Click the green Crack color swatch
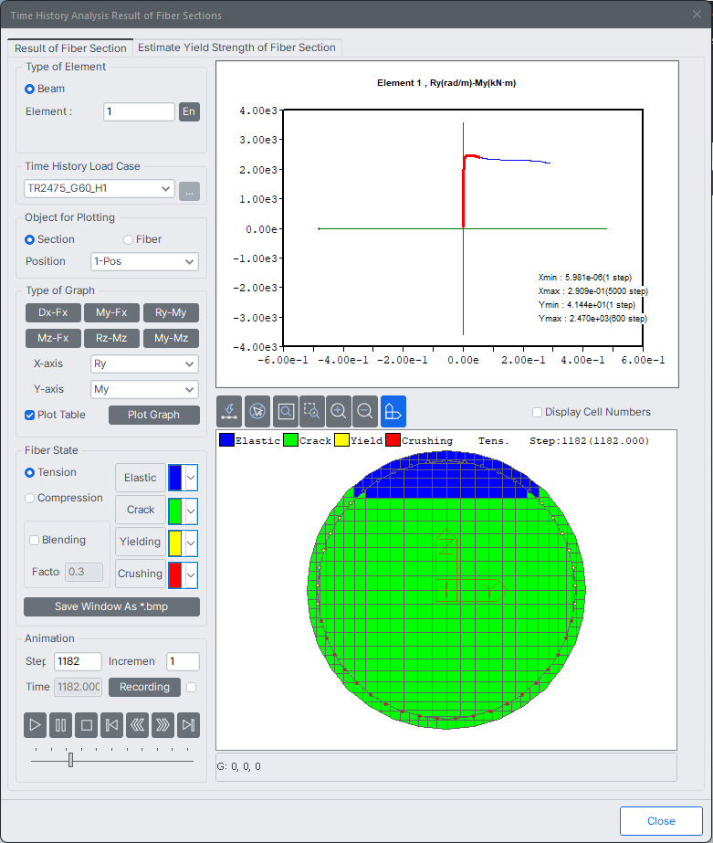Image resolution: width=713 pixels, height=843 pixels. (x=175, y=511)
